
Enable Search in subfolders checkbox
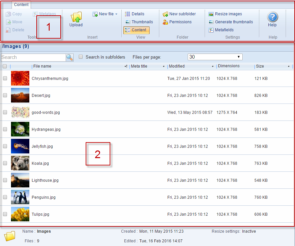(81, 57)
